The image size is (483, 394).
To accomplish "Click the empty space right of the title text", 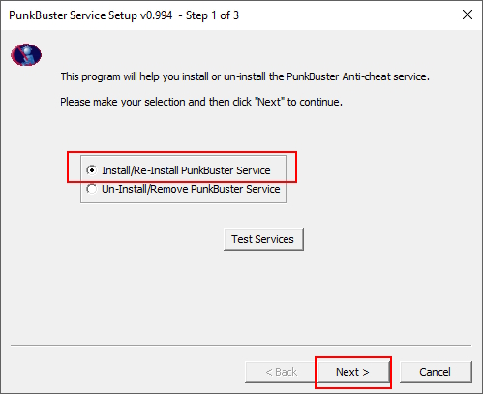I will pos(348,15).
